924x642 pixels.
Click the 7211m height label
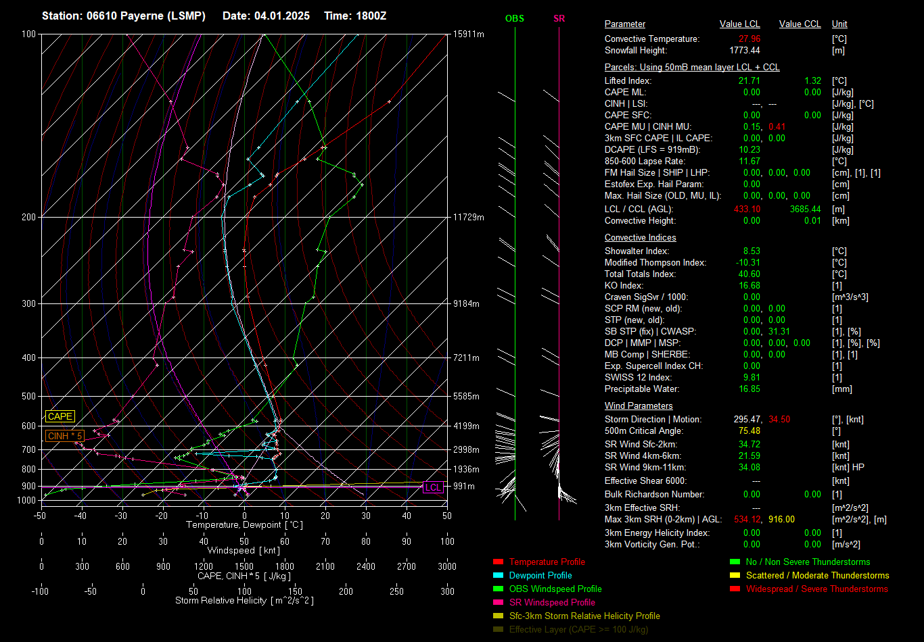[x=467, y=357]
